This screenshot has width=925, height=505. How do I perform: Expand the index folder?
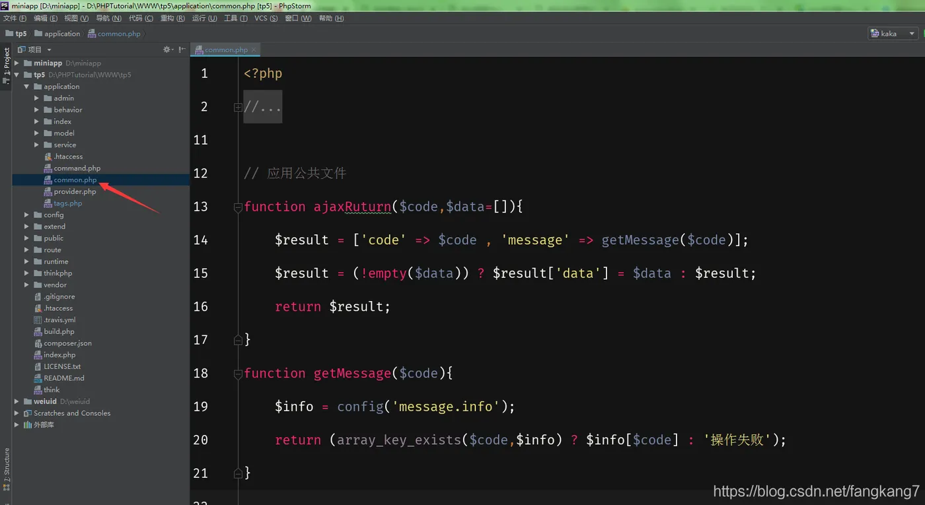click(x=37, y=121)
